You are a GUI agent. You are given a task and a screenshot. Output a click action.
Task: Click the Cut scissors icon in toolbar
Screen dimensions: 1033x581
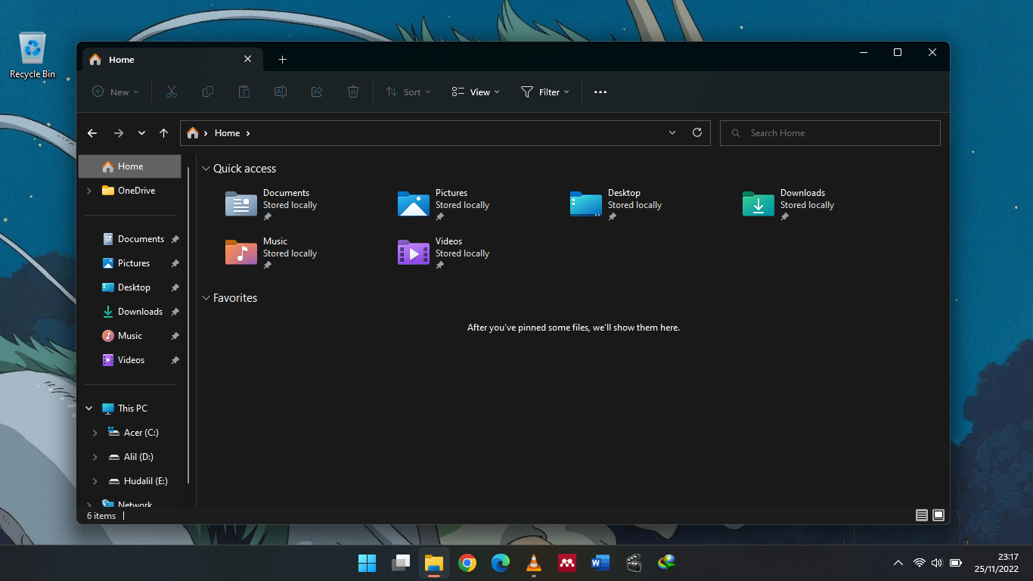(x=172, y=92)
